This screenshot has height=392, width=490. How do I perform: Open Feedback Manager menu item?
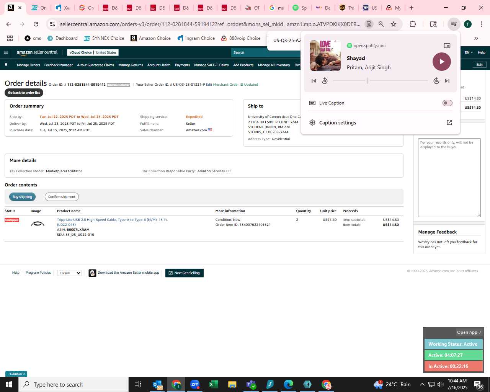(59, 65)
